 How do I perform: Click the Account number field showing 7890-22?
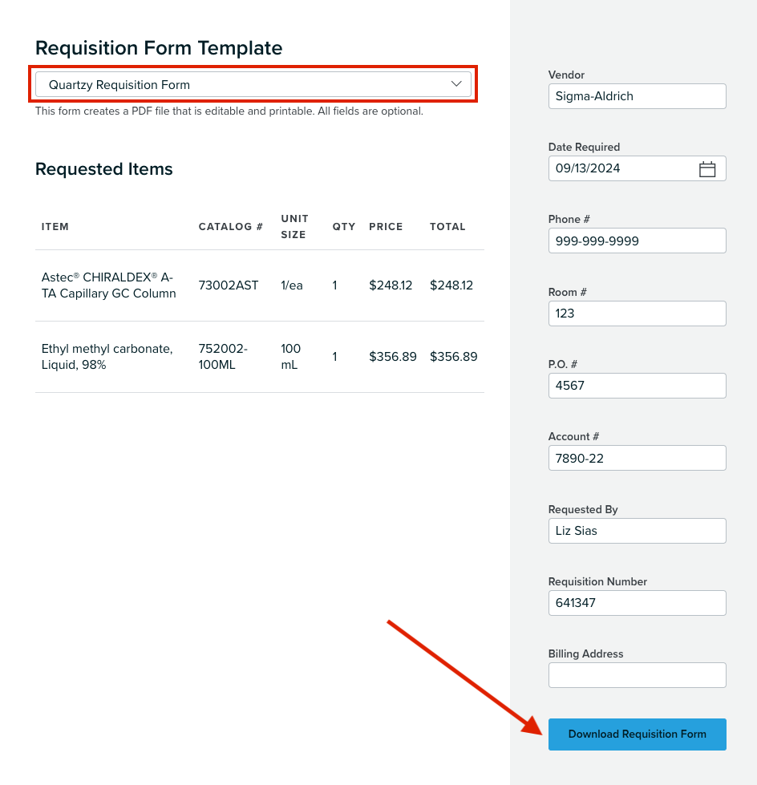click(637, 458)
